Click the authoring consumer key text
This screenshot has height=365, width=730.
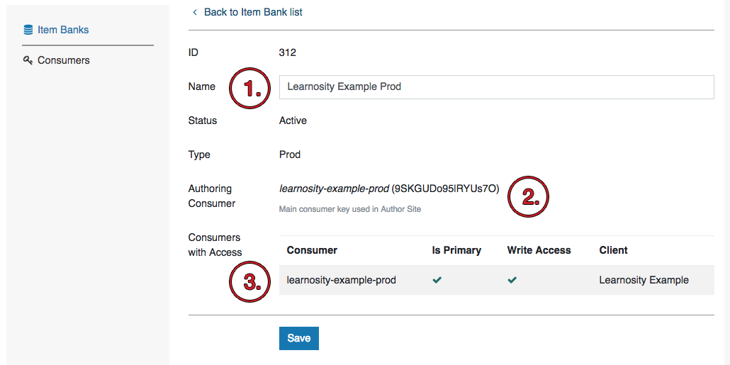(389, 189)
